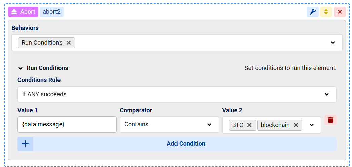352x167 pixels.
Task: Click the Run Conditions tag label
Action: pos(42,43)
